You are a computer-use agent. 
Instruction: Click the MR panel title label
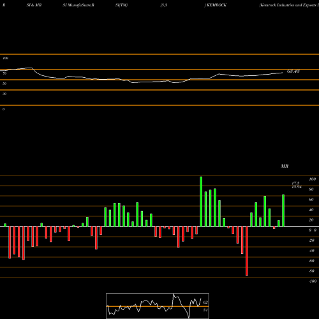click(x=285, y=166)
